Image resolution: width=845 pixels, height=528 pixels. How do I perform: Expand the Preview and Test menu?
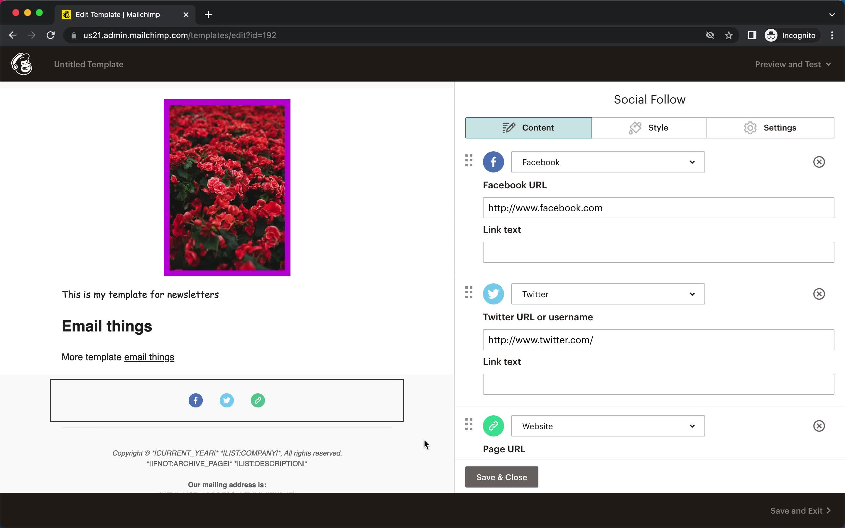coord(792,64)
